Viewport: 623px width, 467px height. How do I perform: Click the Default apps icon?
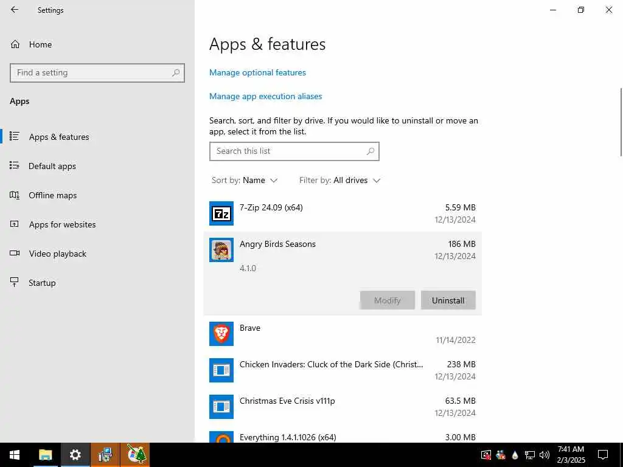point(15,165)
